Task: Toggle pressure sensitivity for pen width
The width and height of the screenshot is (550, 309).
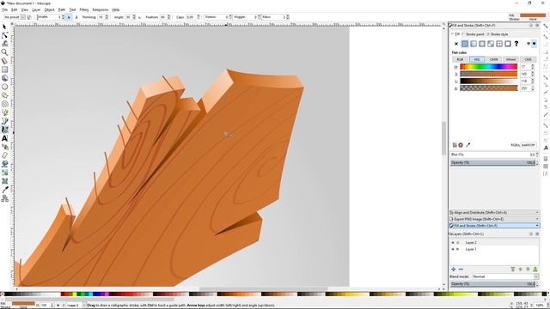Action: [x=69, y=17]
